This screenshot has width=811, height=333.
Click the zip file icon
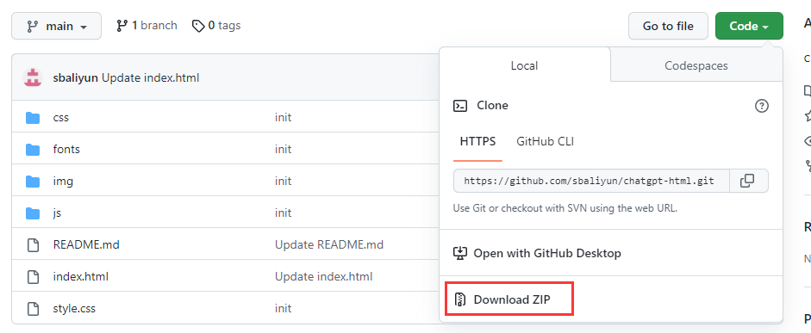460,299
